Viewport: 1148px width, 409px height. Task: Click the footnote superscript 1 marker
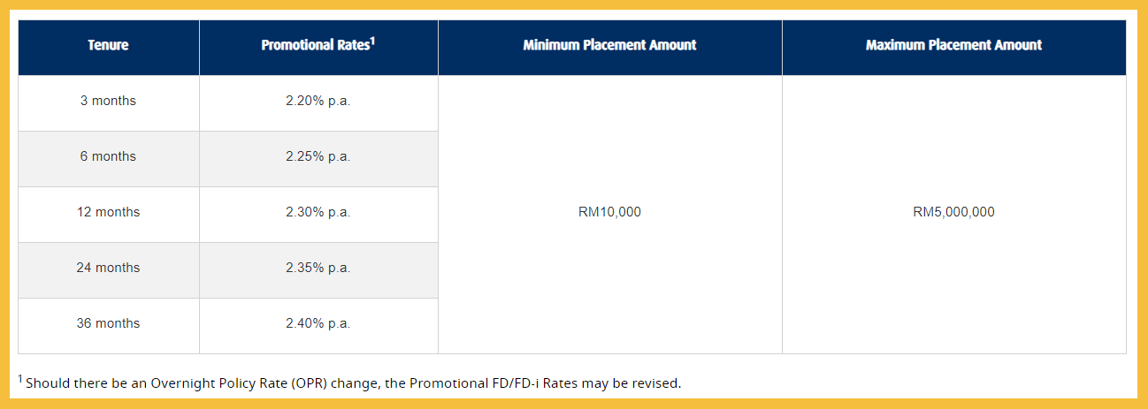pyautogui.click(x=20, y=379)
